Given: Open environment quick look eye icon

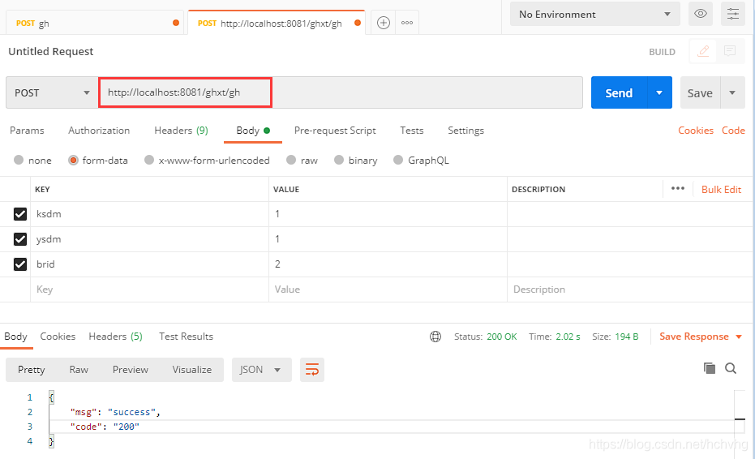Looking at the screenshot, I should (x=701, y=14).
